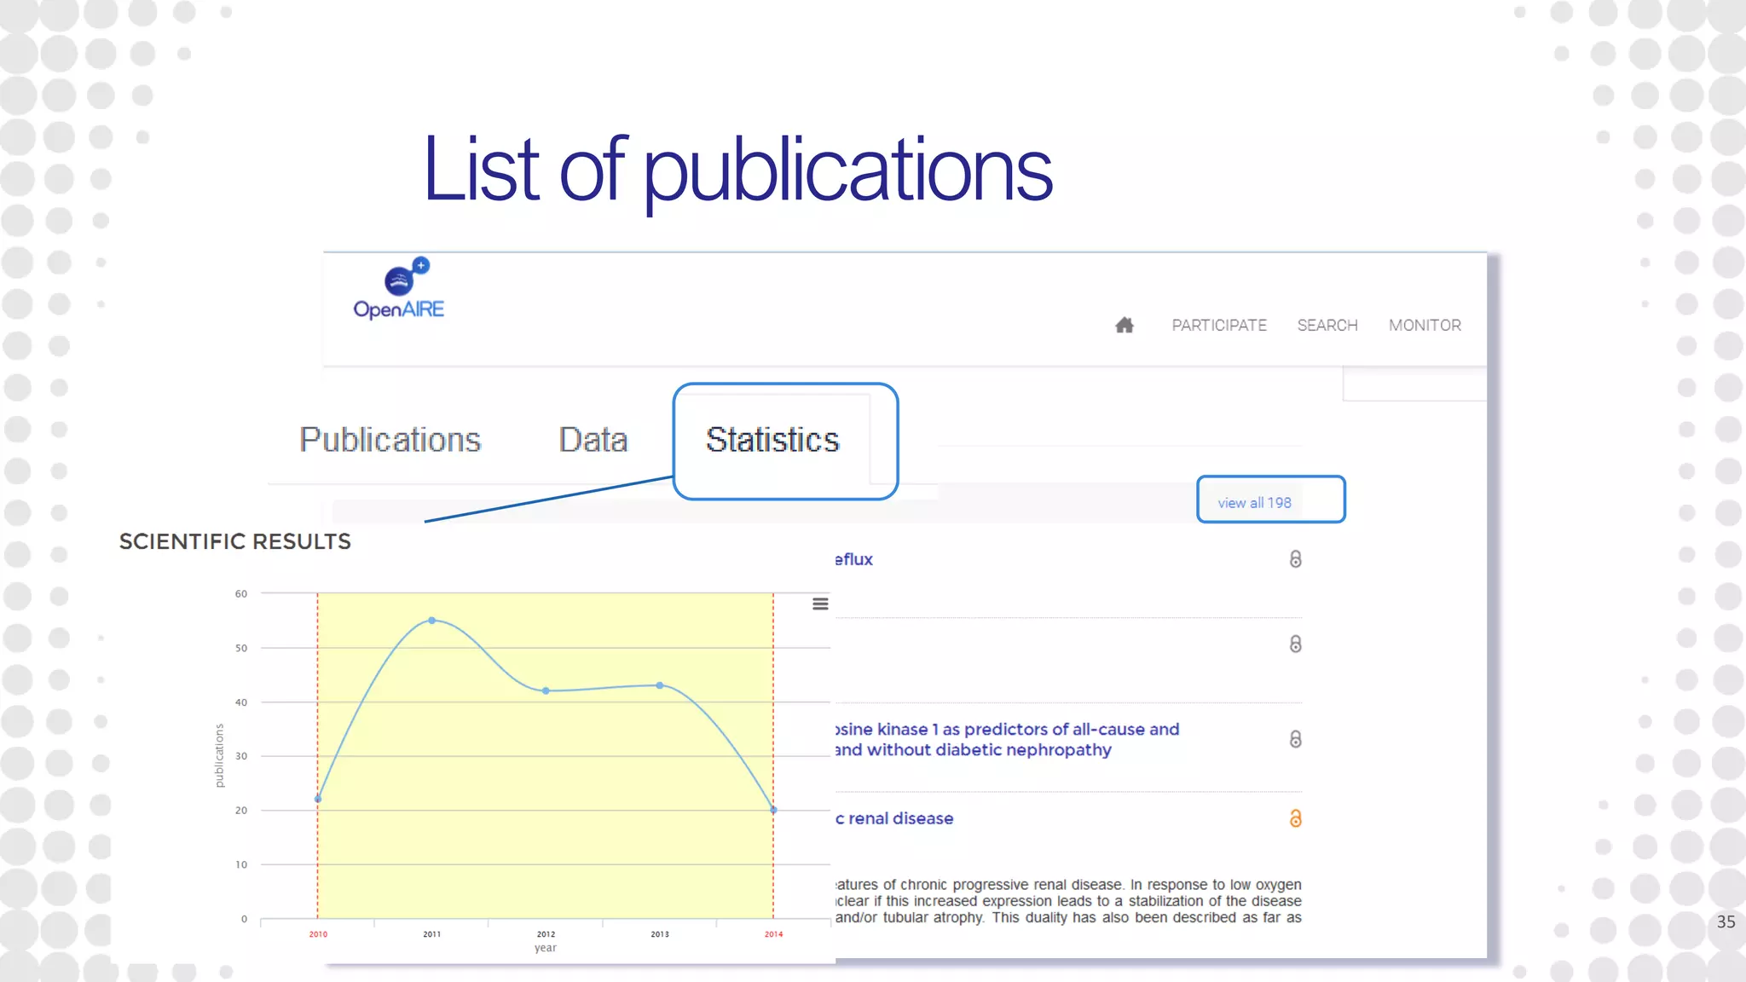Switch to the Publications tab
1746x982 pixels.
click(390, 440)
